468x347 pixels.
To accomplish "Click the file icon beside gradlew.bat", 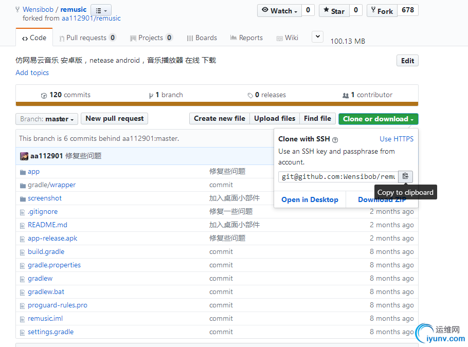I will pyautogui.click(x=23, y=293).
